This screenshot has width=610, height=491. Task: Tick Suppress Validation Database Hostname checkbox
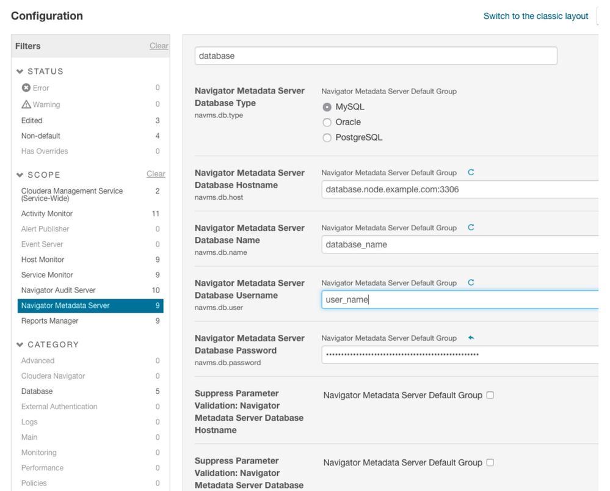point(490,395)
